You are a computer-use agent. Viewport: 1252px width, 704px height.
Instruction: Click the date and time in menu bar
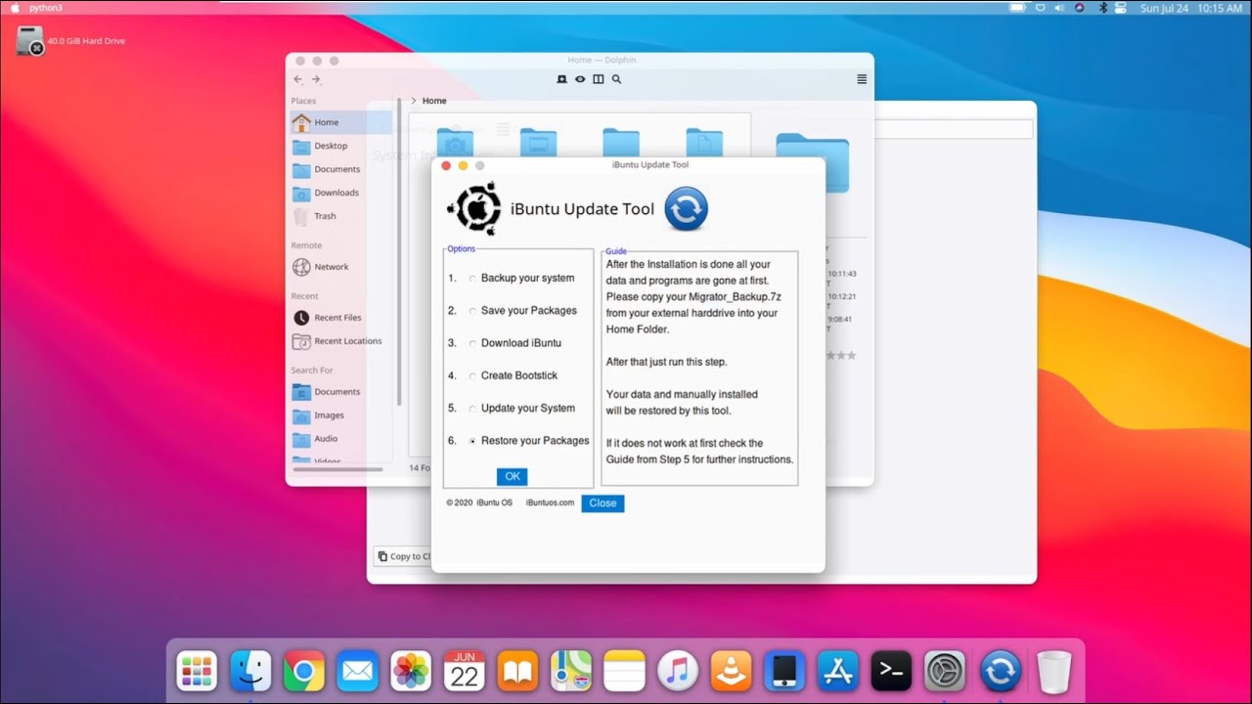click(1191, 8)
